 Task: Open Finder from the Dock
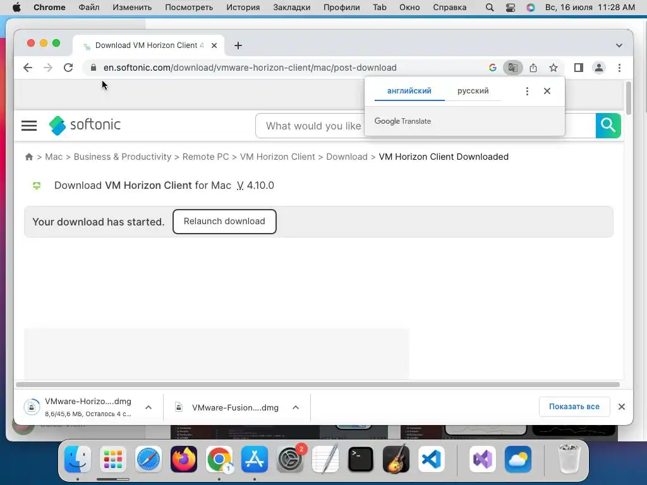pos(78,459)
